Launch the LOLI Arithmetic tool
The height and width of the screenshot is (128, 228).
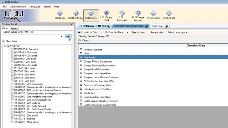point(122,16)
